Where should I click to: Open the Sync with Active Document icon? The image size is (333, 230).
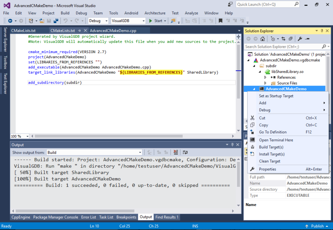coord(284,38)
